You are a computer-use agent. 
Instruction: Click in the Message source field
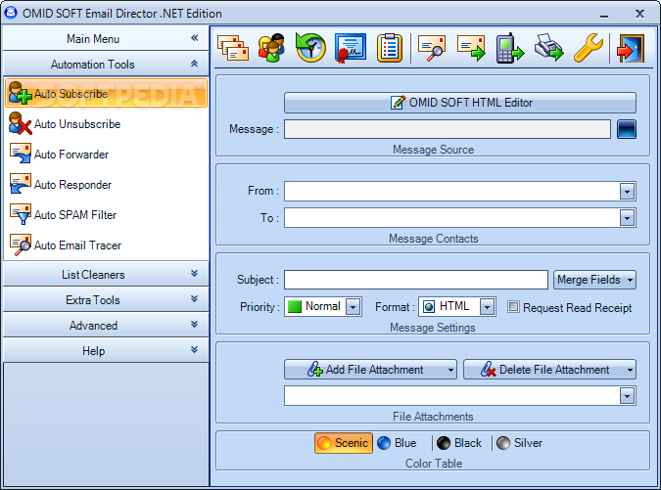pos(448,129)
